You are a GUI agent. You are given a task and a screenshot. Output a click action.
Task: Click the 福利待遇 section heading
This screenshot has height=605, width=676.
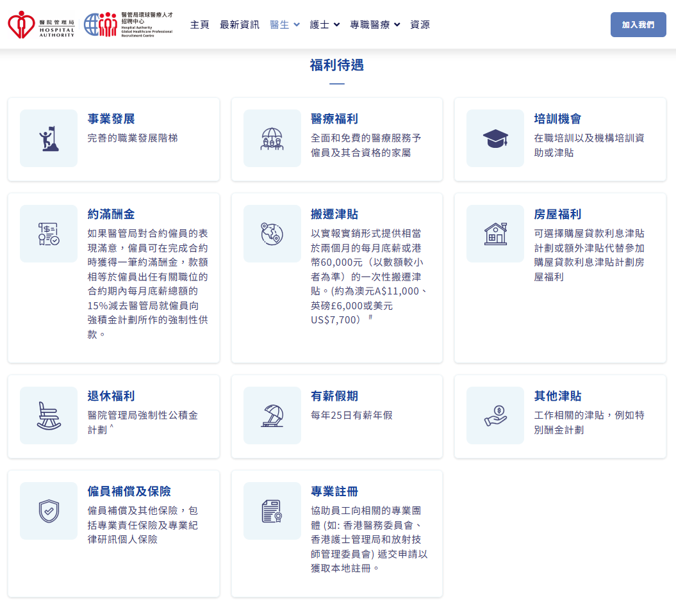[336, 65]
